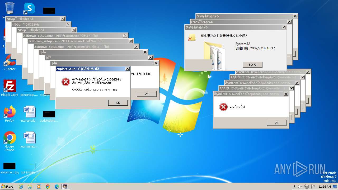Screen dimensions: 338x190
Task: Open the Recycle Bin desktop icon
Action: [x=10, y=8]
